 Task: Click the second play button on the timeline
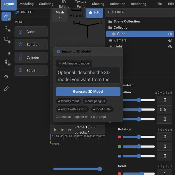coord(63,130)
